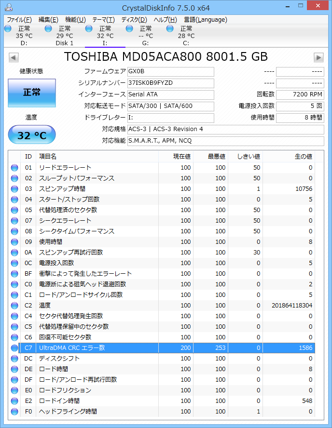Click the transfer mode field SATA/300 | SATA/600
This screenshot has height=428, width=332.
click(x=171, y=106)
